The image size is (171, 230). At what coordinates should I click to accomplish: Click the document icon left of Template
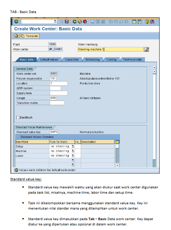click(x=17, y=36)
